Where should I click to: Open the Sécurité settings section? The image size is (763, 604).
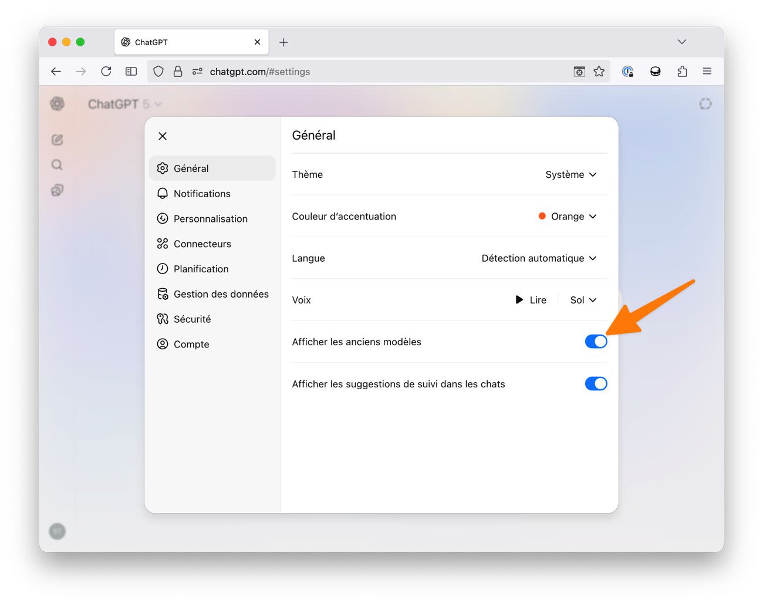(x=212, y=319)
